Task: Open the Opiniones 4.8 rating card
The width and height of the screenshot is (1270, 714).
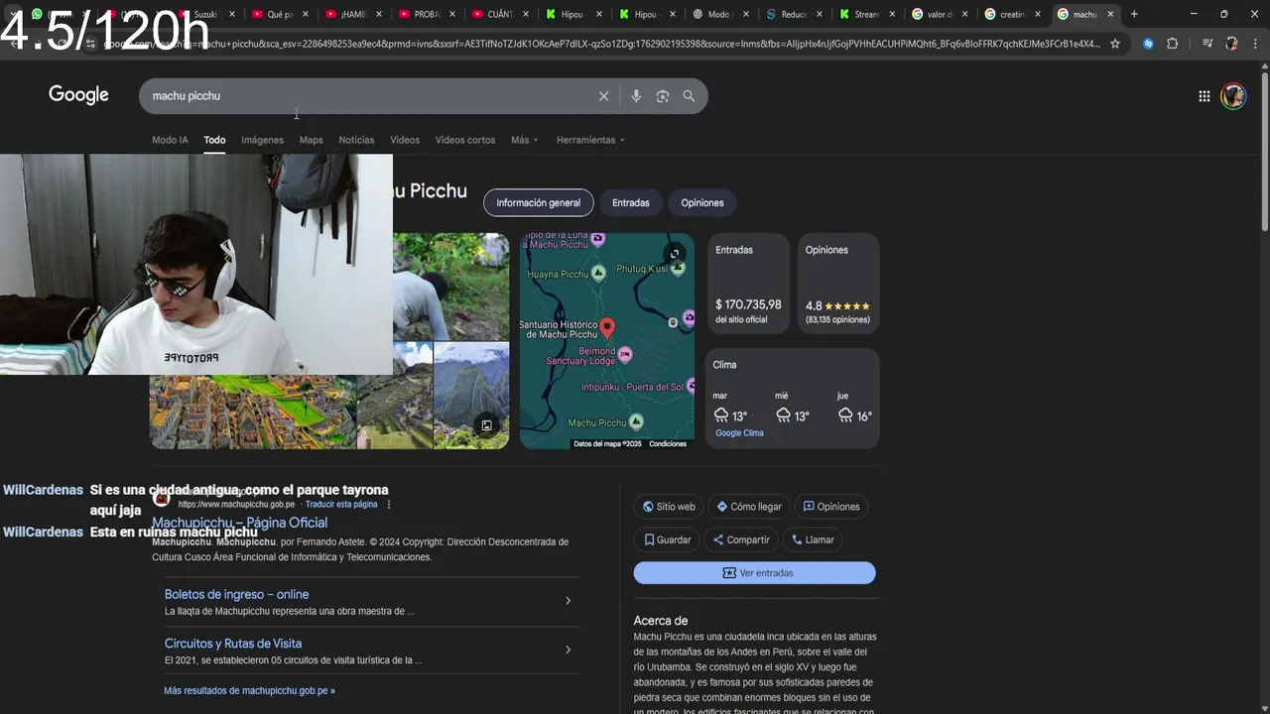Action: 838,284
